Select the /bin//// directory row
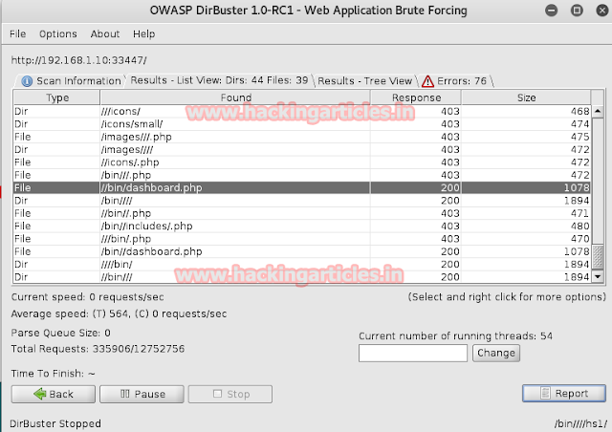This screenshot has height=432, width=612. click(x=302, y=201)
